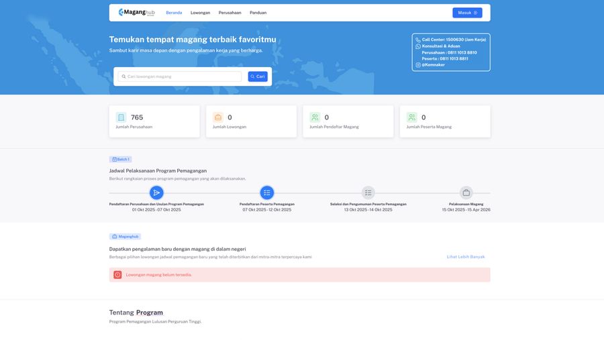This screenshot has width=604, height=340.
Task: Select the Pelaksanaan Magang briefcase step icon
Action: 466,192
